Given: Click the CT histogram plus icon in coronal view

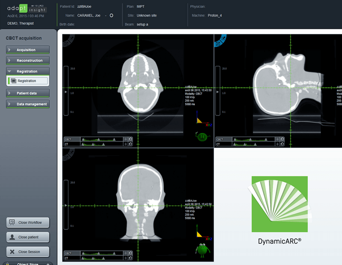Looking at the screenshot, I should click(126, 258).
